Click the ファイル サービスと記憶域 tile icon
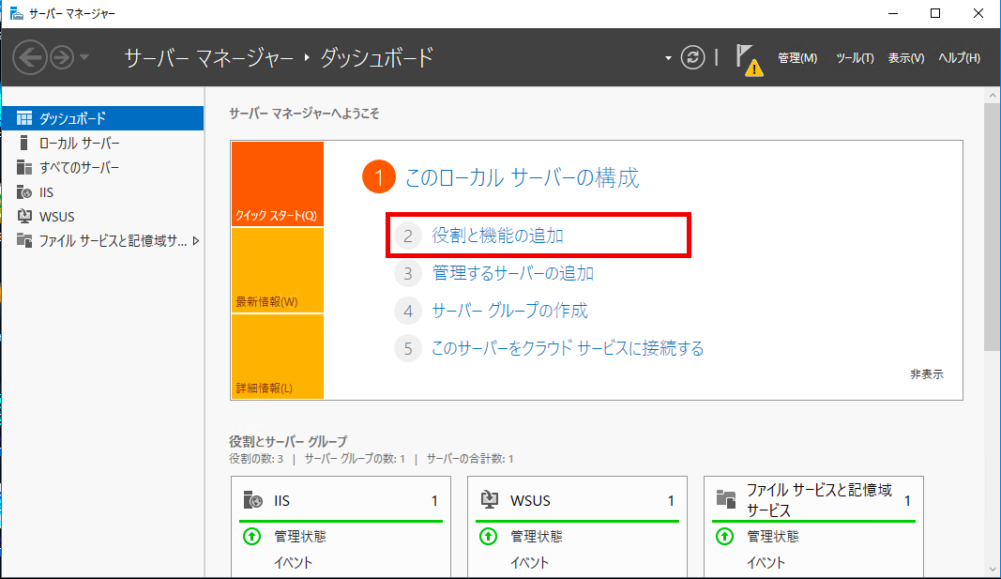Viewport: 1001px width, 579px height. pos(726,500)
